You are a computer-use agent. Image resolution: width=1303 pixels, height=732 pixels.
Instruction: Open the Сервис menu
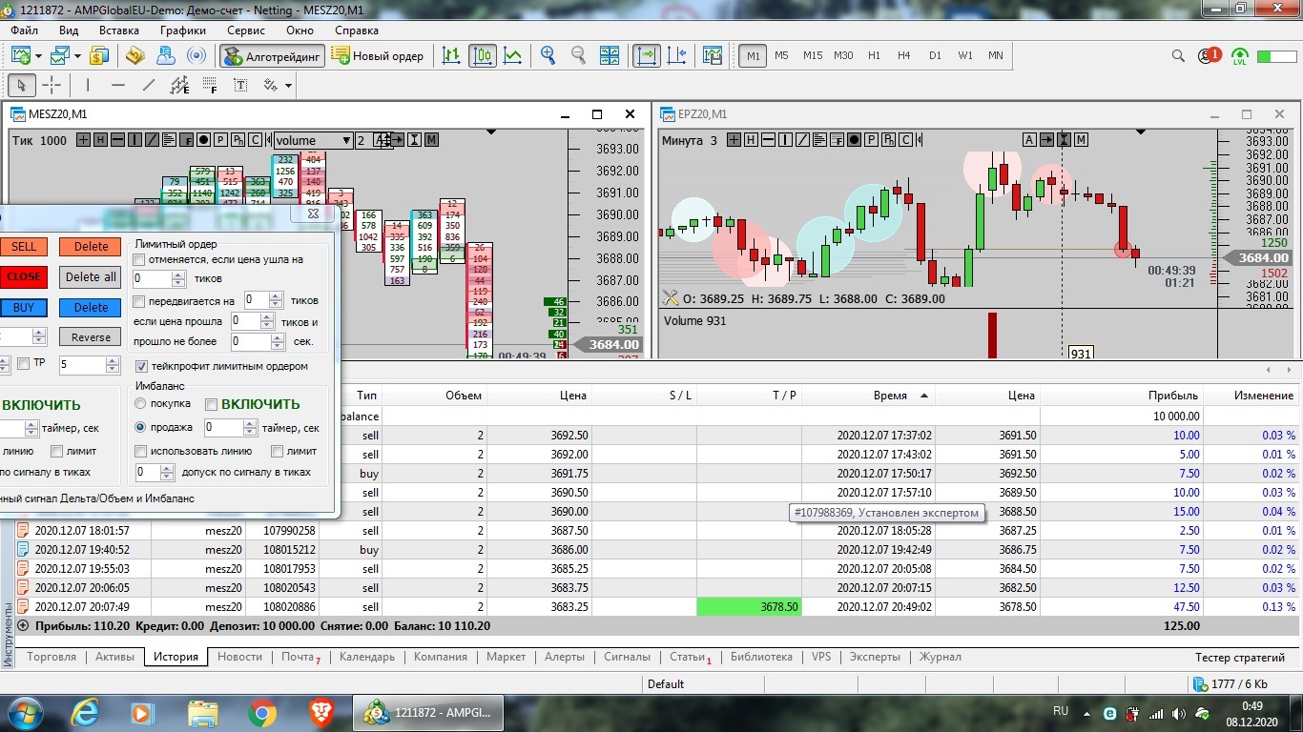click(246, 30)
